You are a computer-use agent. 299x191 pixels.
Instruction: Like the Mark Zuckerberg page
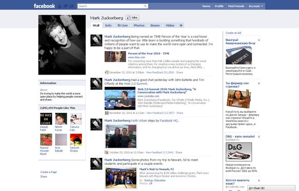[132, 17]
